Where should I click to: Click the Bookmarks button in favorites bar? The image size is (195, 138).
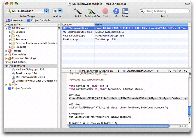15,20
